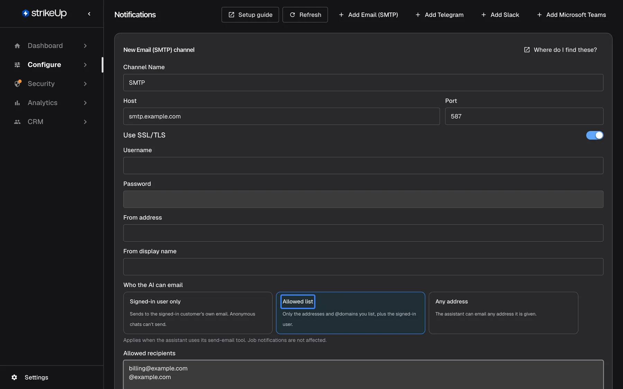This screenshot has width=623, height=389.
Task: Click the plus icon before Add Slack
Action: pos(484,15)
